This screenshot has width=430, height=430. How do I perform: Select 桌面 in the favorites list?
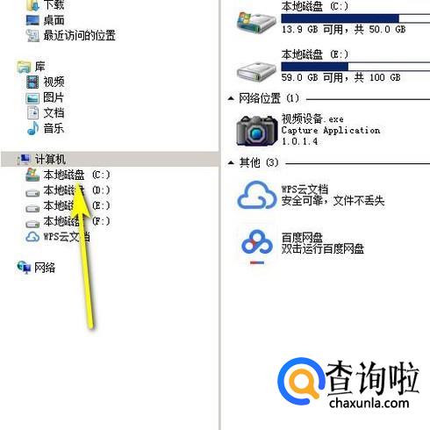[x=54, y=20]
